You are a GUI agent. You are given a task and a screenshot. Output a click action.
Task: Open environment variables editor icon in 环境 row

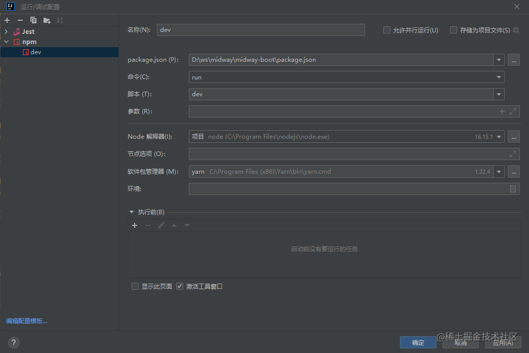pyautogui.click(x=512, y=188)
